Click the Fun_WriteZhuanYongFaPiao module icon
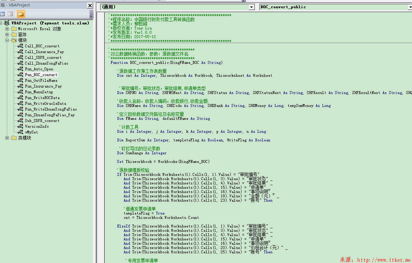This screenshot has height=263, width=412. point(20,109)
